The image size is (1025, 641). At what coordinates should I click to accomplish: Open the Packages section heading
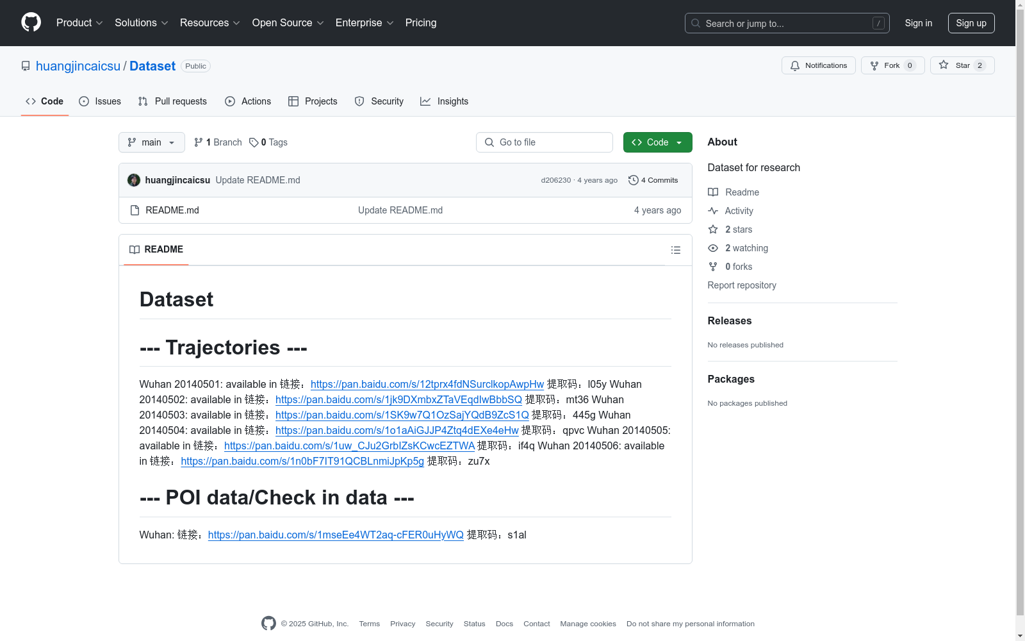[x=731, y=379]
